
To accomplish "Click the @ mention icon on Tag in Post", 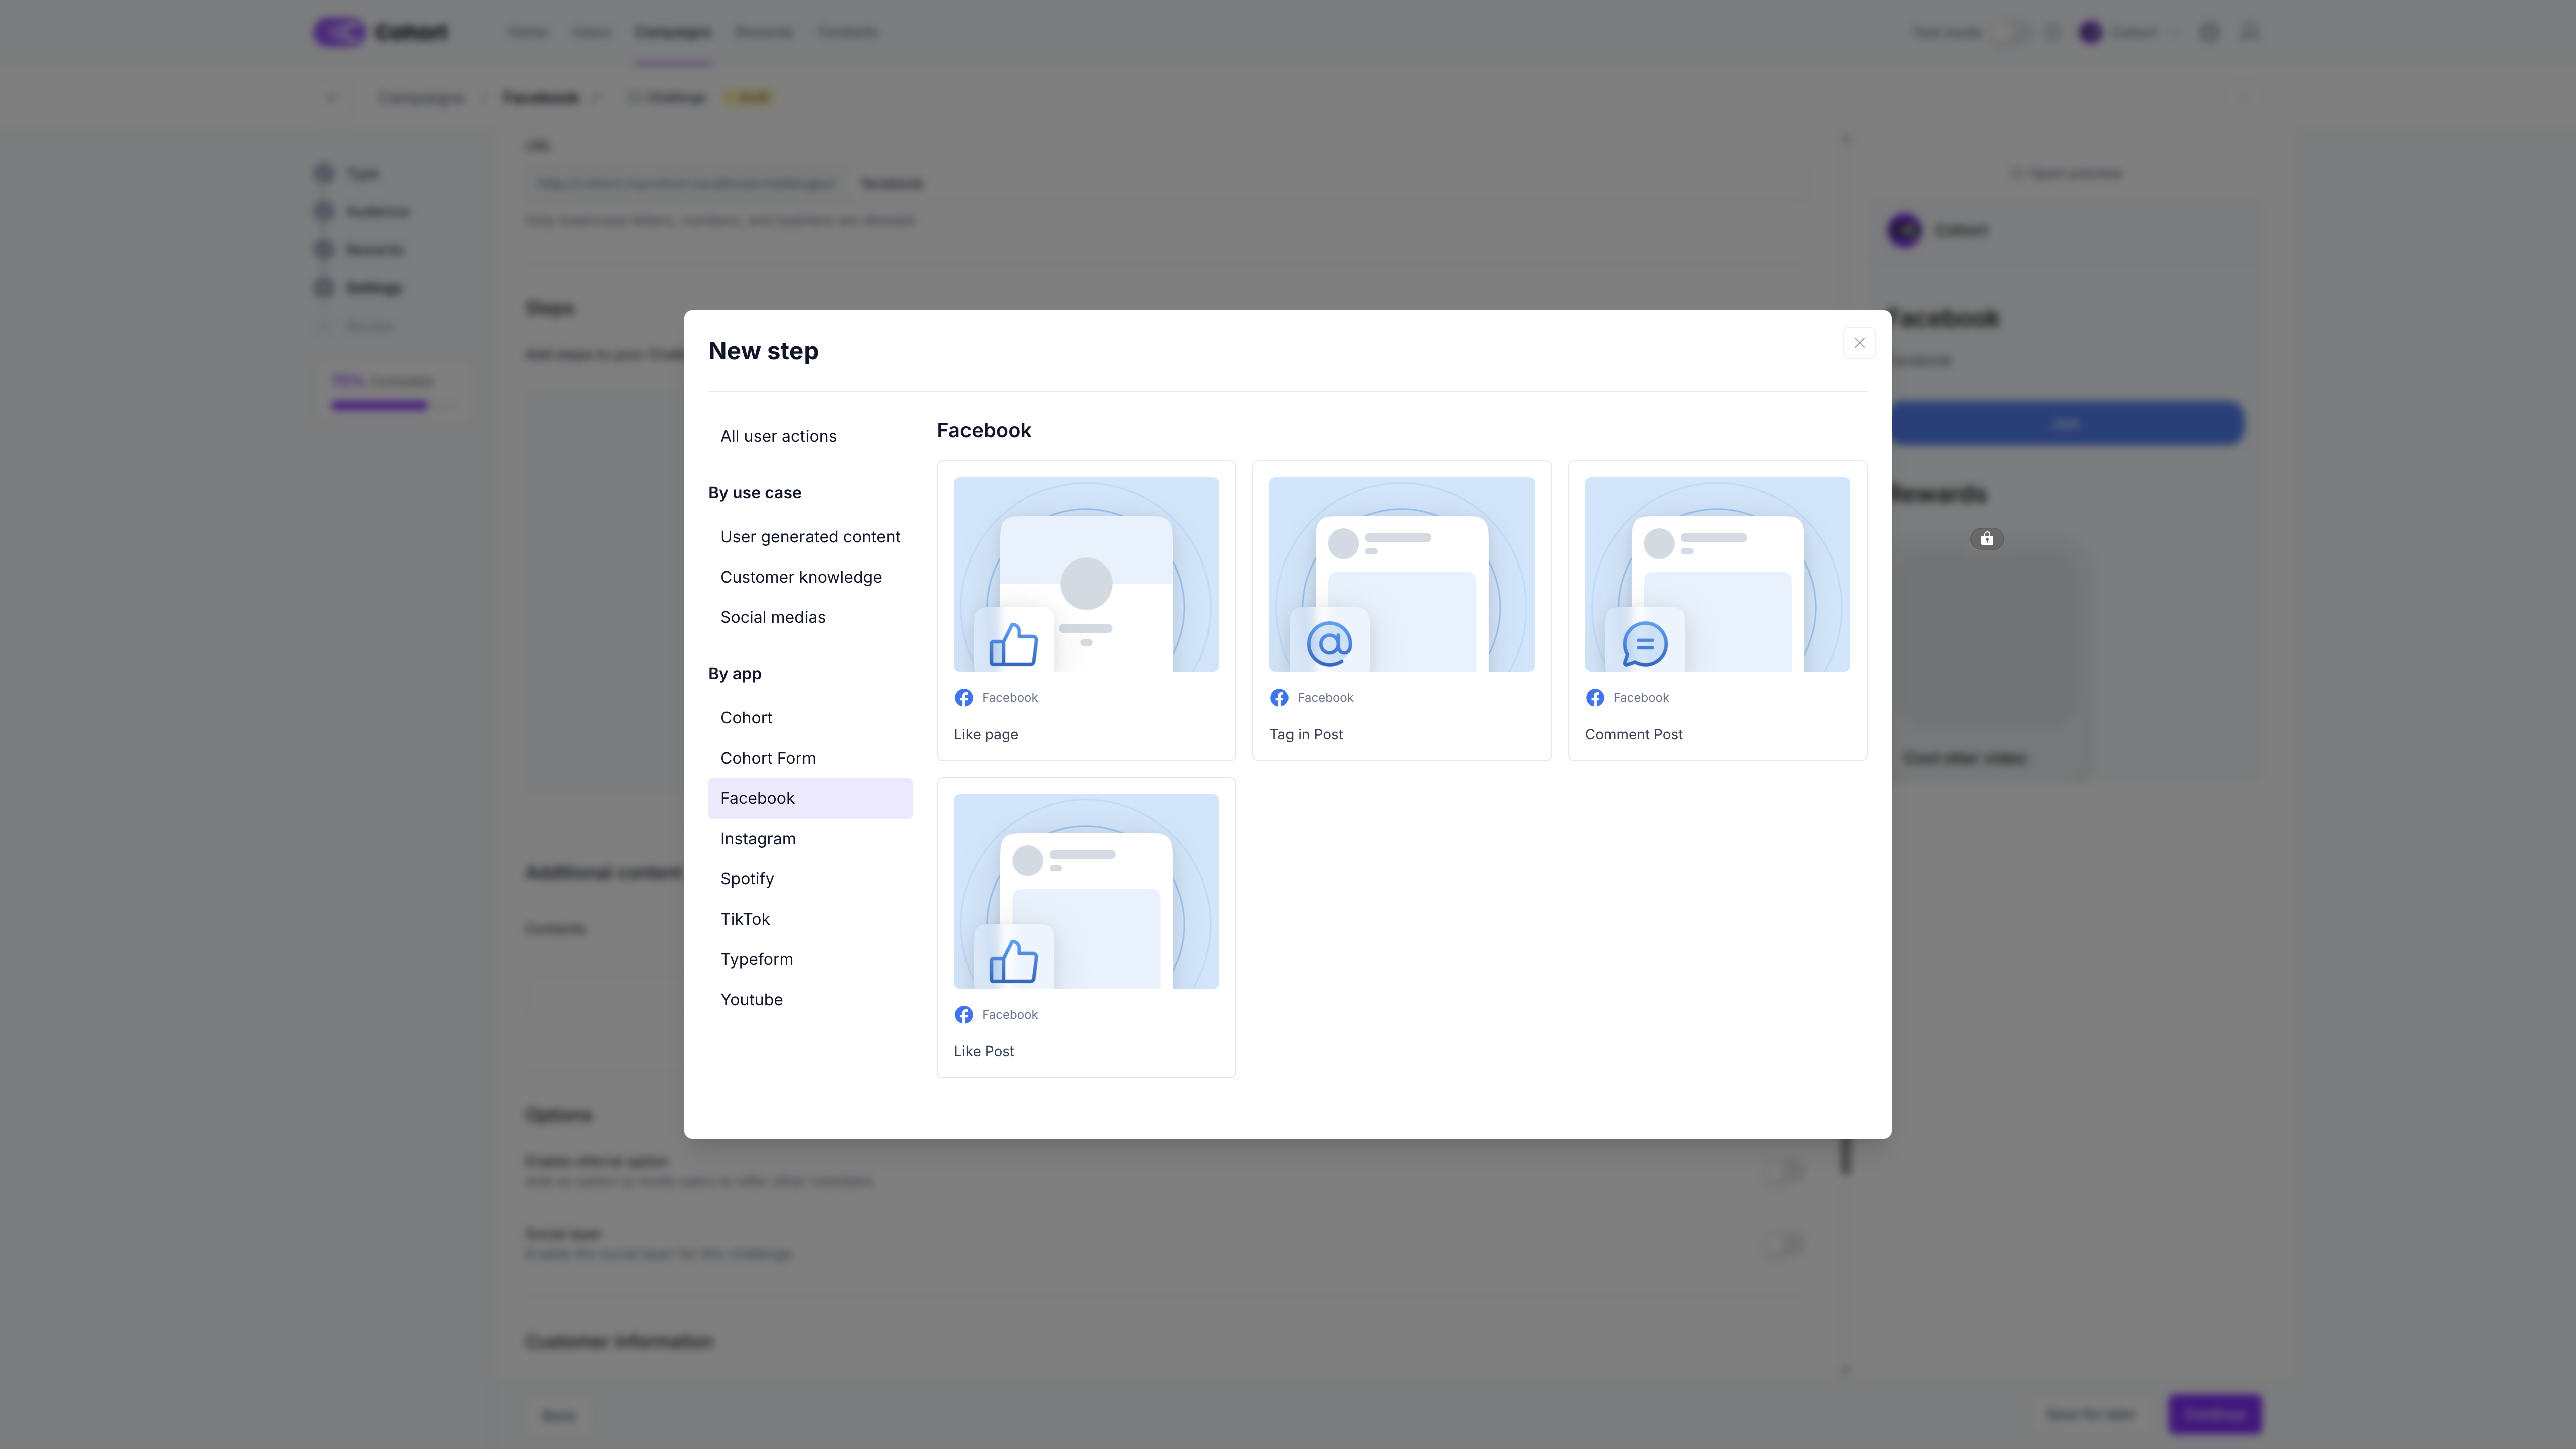I will 1329,644.
